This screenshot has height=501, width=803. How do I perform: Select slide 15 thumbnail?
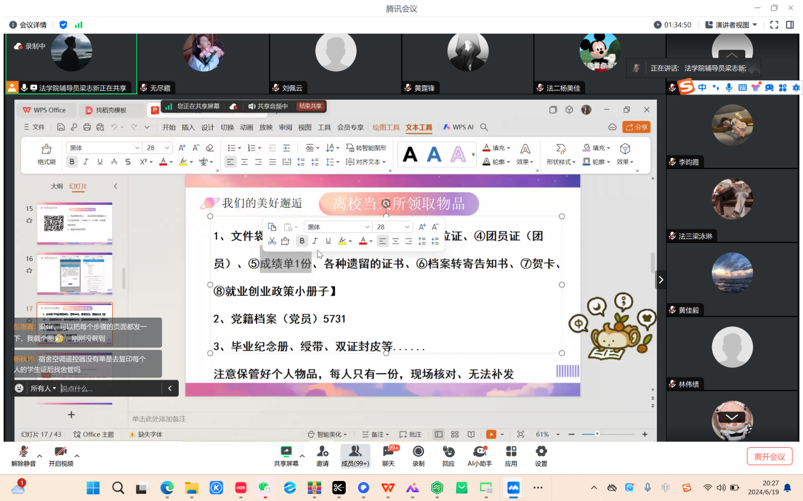point(75,223)
